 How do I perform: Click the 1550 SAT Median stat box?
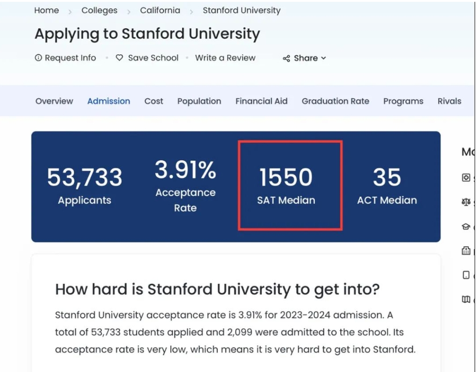(x=290, y=185)
